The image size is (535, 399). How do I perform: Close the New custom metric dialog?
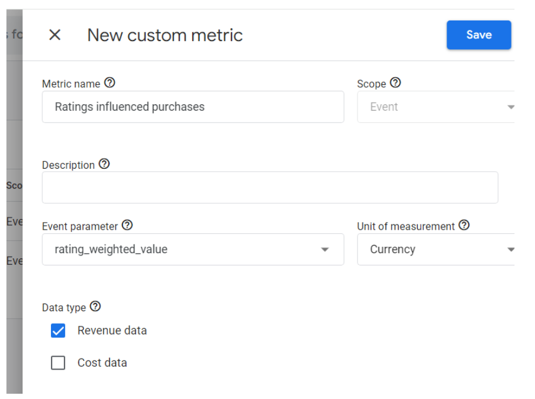coord(54,35)
